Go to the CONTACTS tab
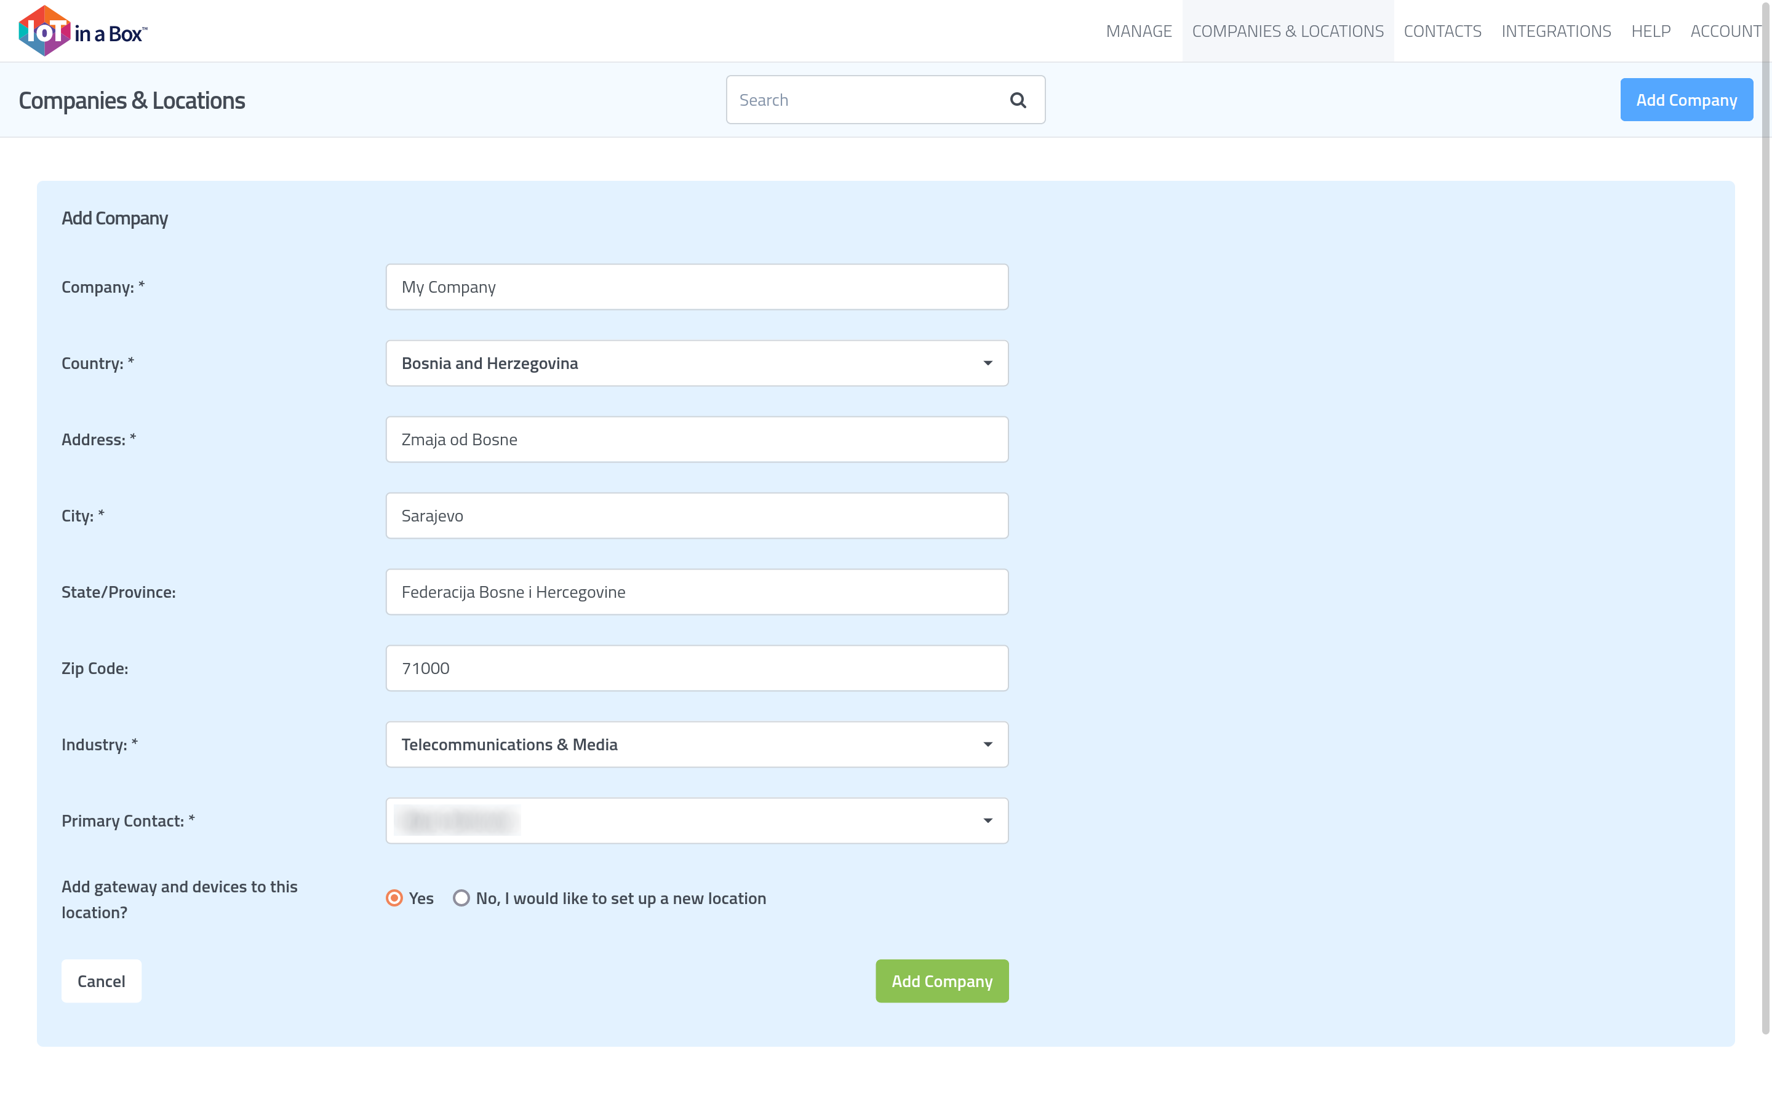Image resolution: width=1772 pixels, height=1107 pixels. pos(1442,31)
